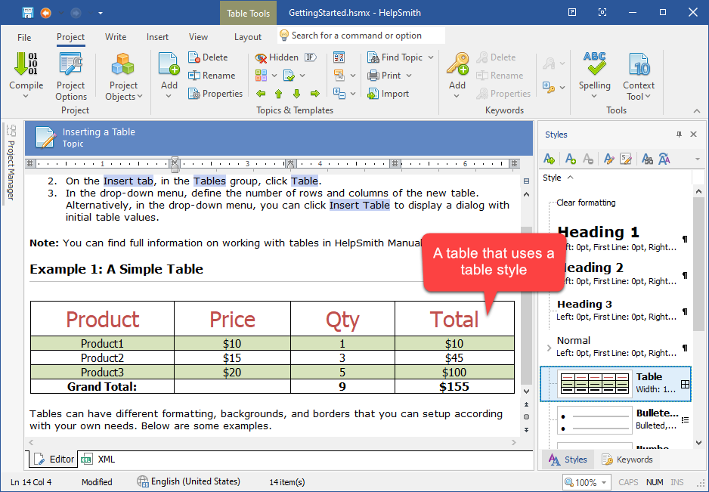Click the Spelling check icon

[595, 63]
